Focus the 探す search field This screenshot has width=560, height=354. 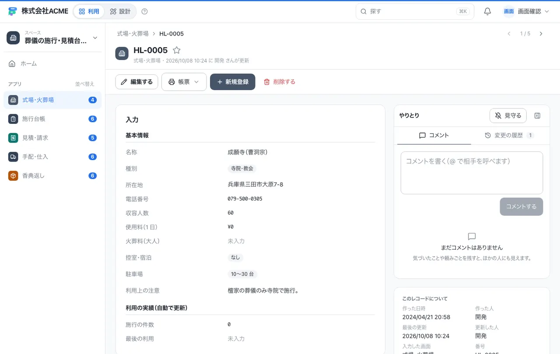pyautogui.click(x=415, y=11)
